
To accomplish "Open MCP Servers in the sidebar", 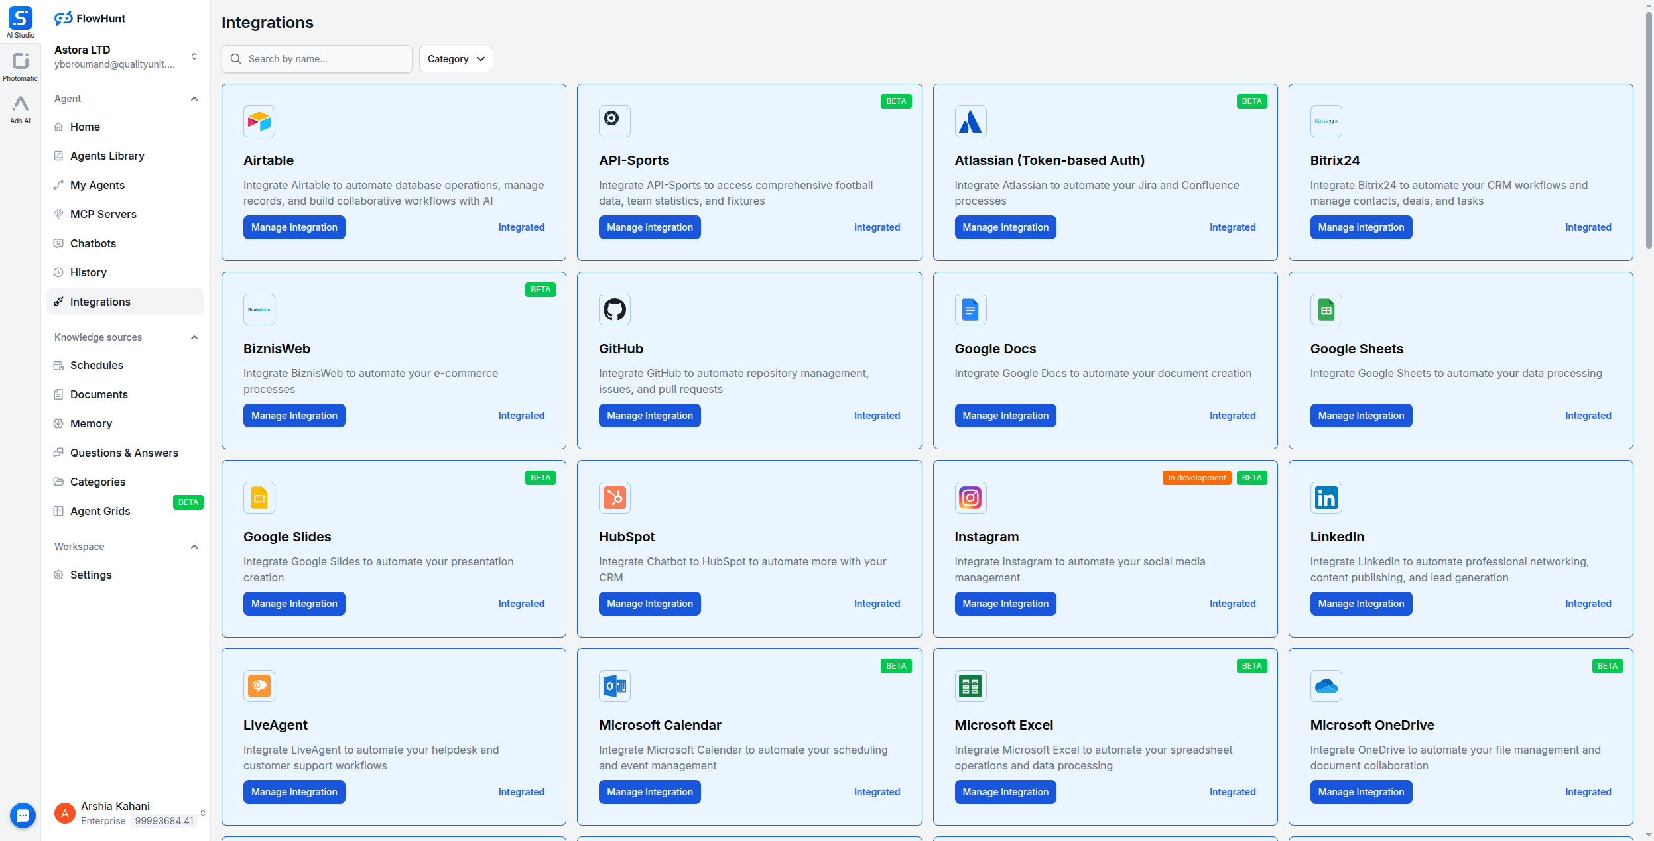I will coord(125,214).
